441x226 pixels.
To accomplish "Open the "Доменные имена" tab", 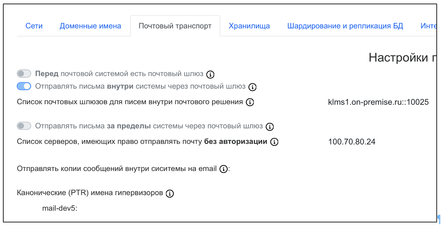I will 90,26.
